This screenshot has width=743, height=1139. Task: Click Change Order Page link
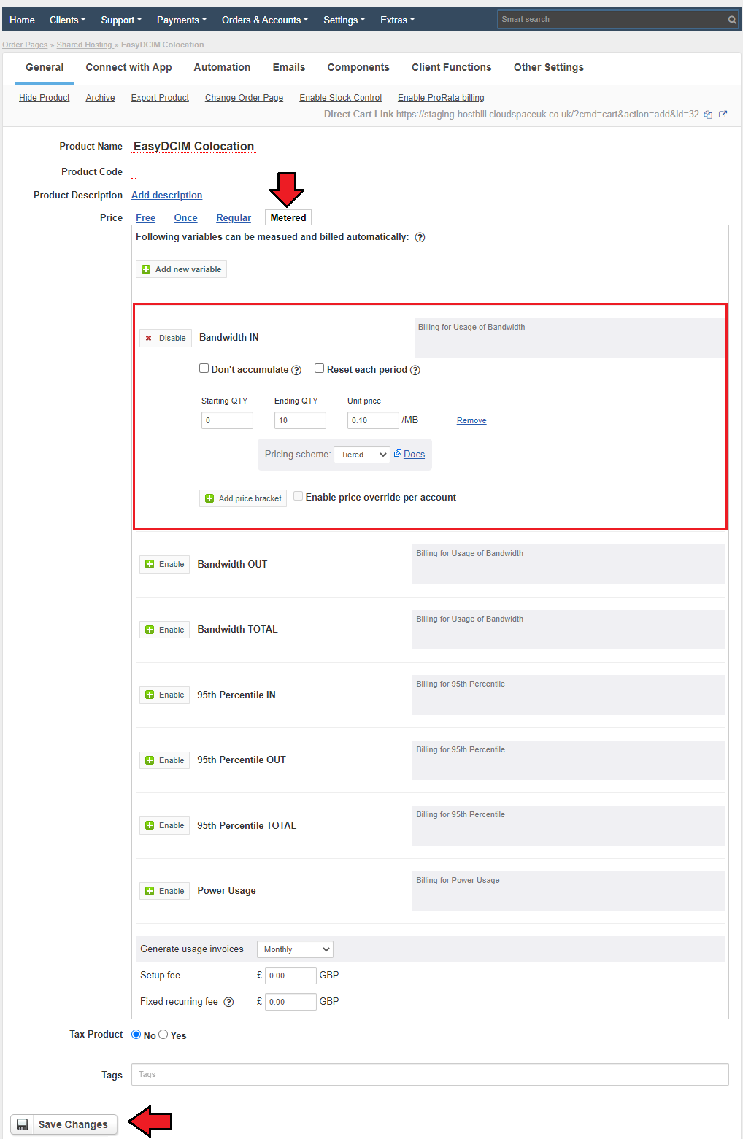click(244, 98)
